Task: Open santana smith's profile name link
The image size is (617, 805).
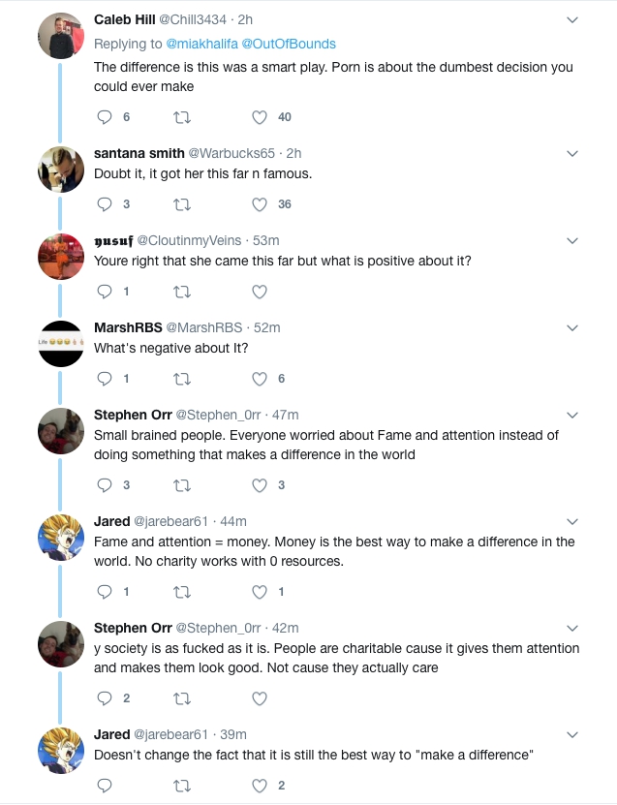Action: (138, 153)
